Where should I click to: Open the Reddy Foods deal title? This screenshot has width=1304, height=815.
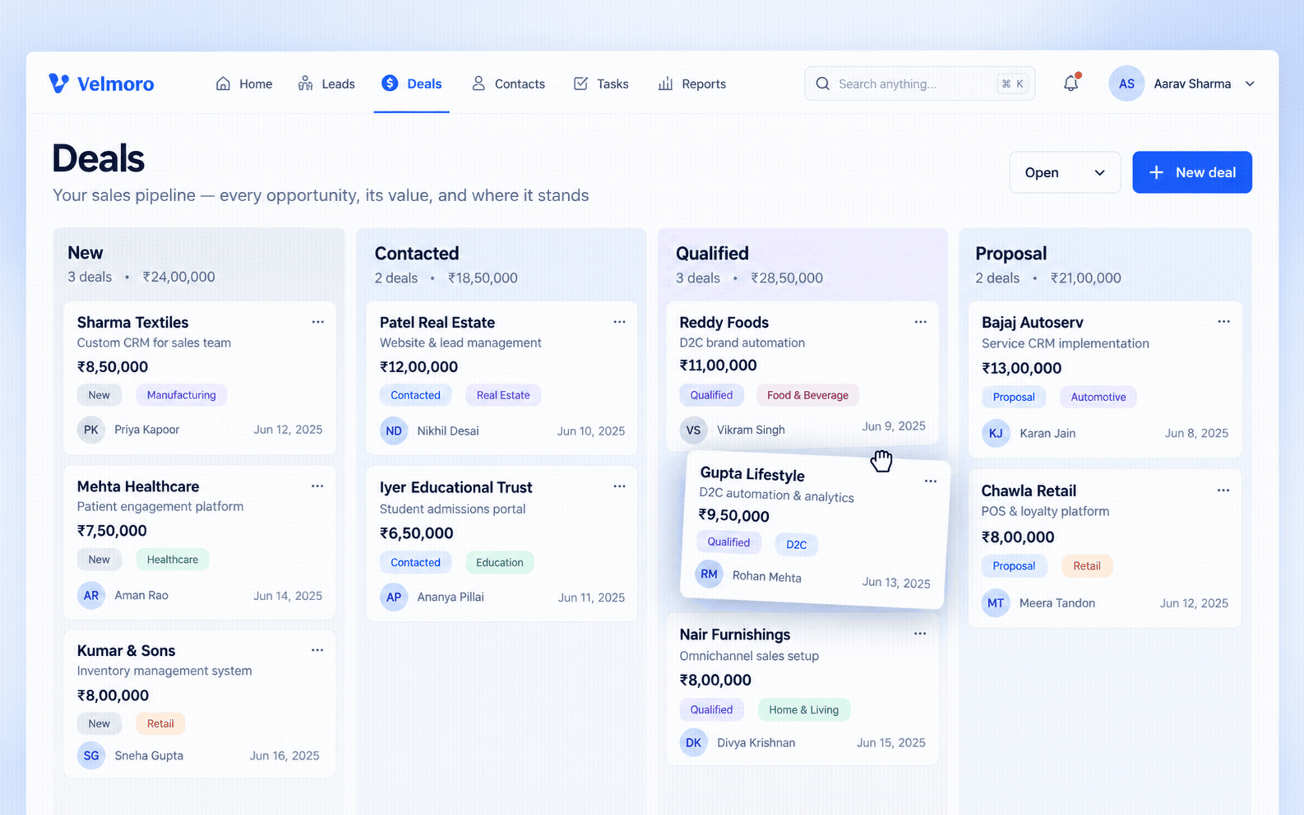coord(724,322)
